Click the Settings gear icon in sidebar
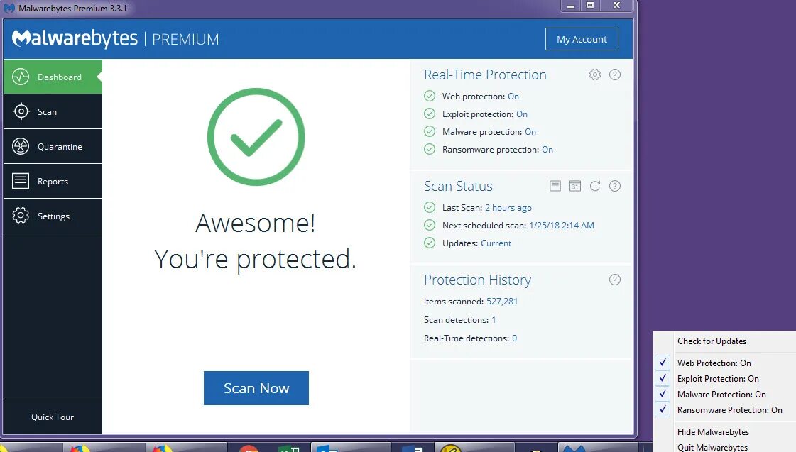Screen dimensions: 796x452 tap(21, 216)
